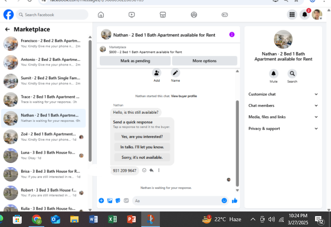Reply to the phone number message
This screenshot has width=331, height=227.
tap(151, 170)
